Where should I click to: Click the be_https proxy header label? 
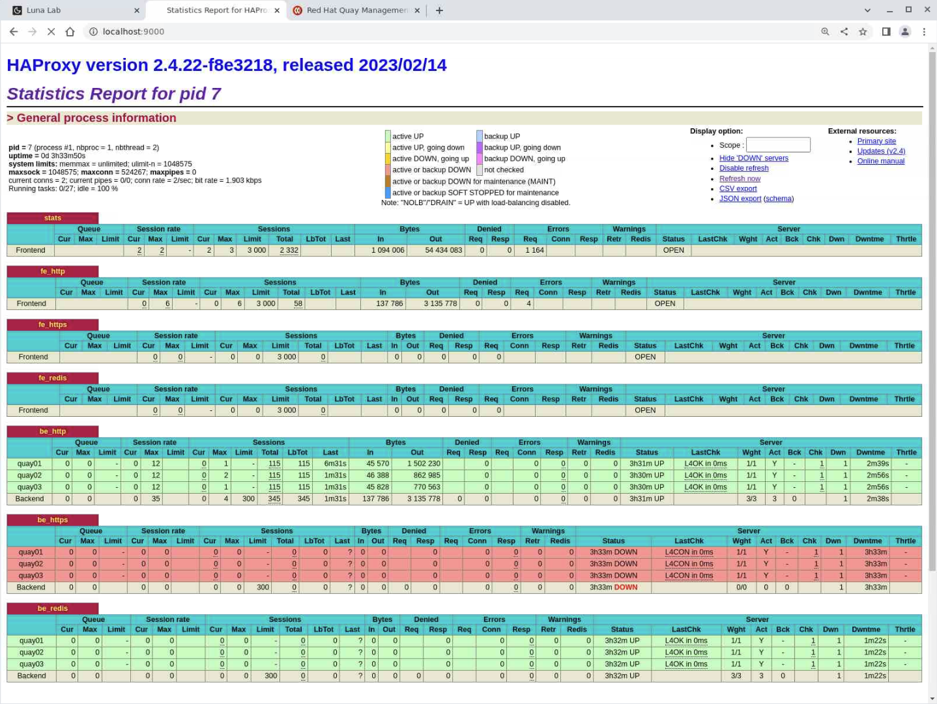pyautogui.click(x=53, y=520)
